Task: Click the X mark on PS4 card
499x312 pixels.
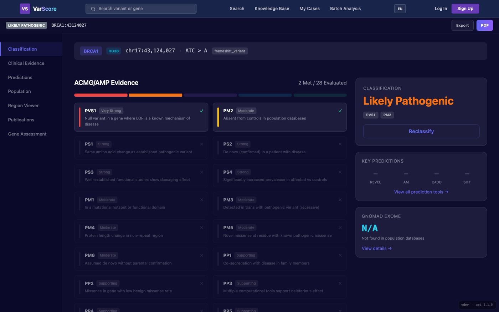Action: coord(340,172)
